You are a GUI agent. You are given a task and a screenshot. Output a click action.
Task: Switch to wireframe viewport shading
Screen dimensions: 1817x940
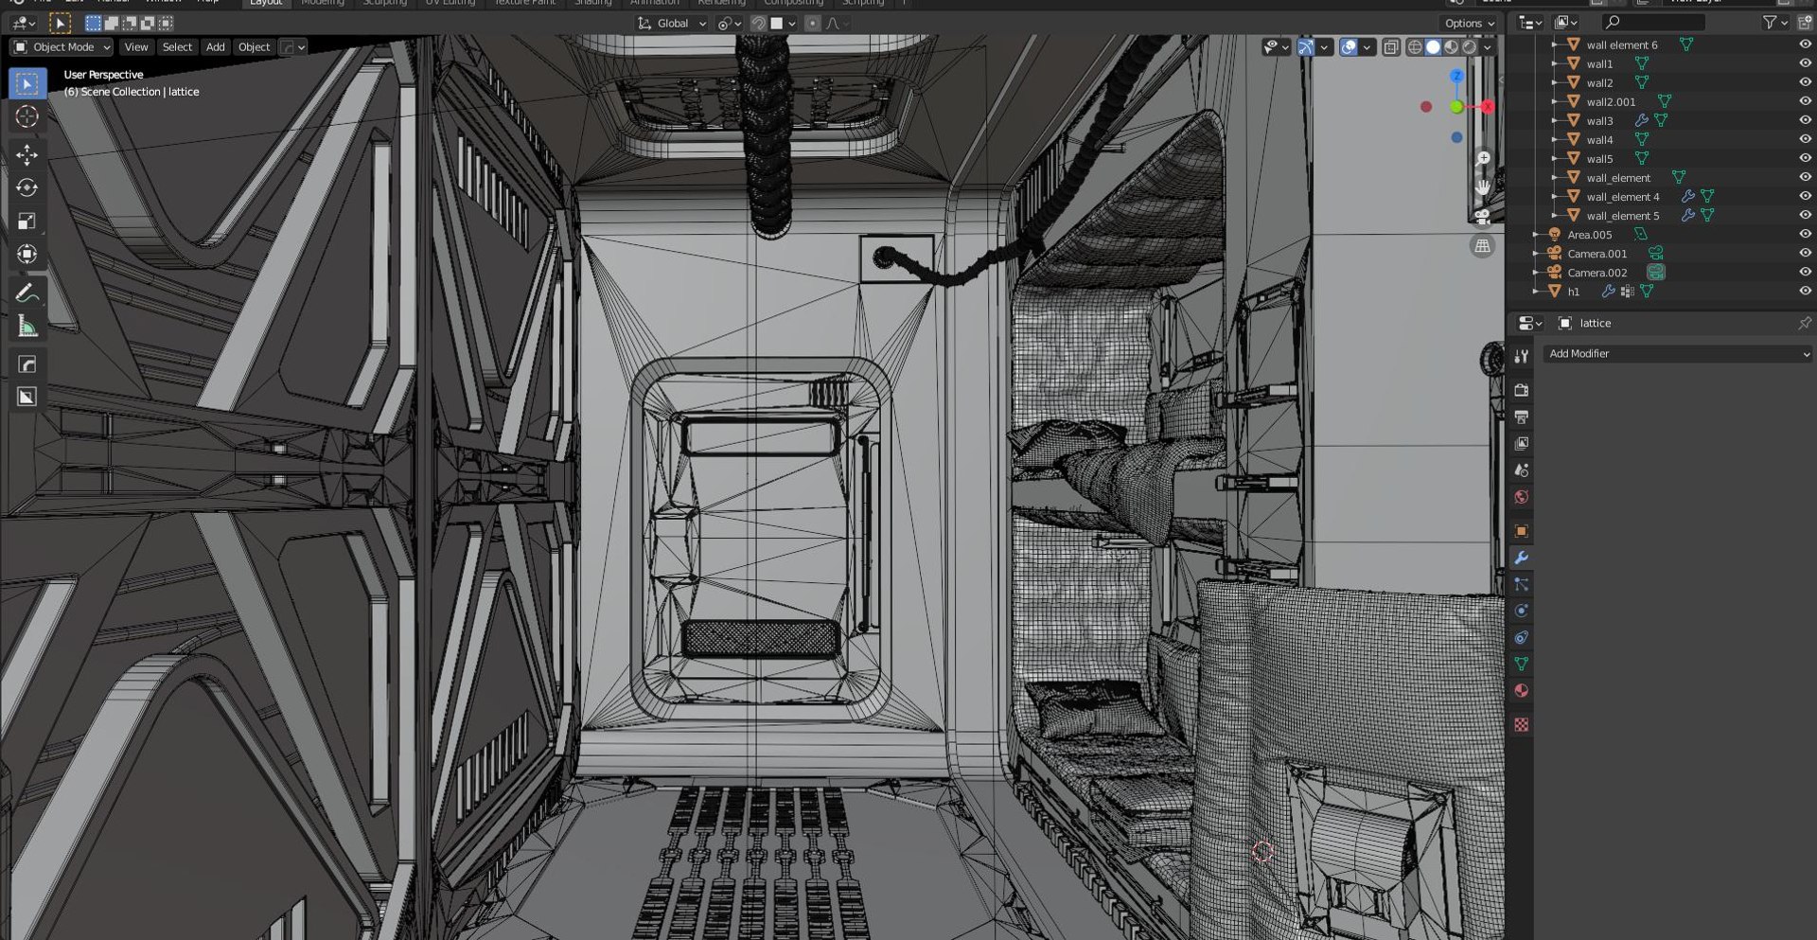point(1415,47)
